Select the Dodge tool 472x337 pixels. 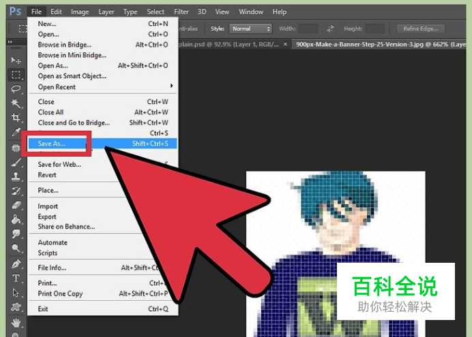[x=16, y=248]
